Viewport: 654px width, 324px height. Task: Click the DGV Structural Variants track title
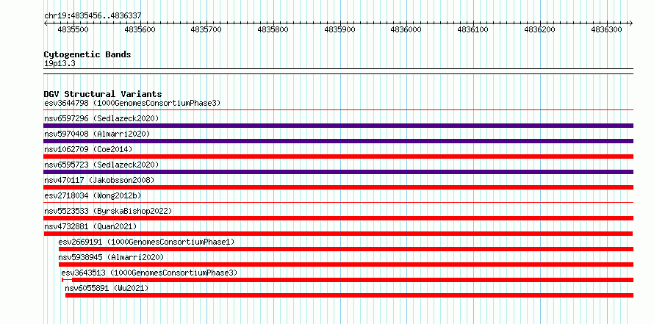[103, 94]
